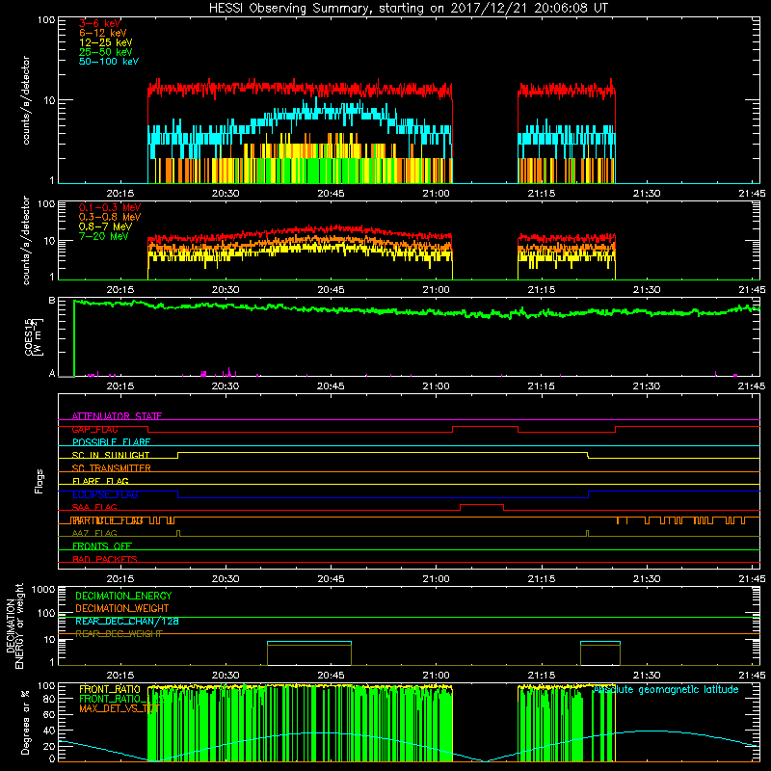Viewport: 771px width, 771px height.
Task: Select the 12-25 keV legend label
Action: [106, 42]
